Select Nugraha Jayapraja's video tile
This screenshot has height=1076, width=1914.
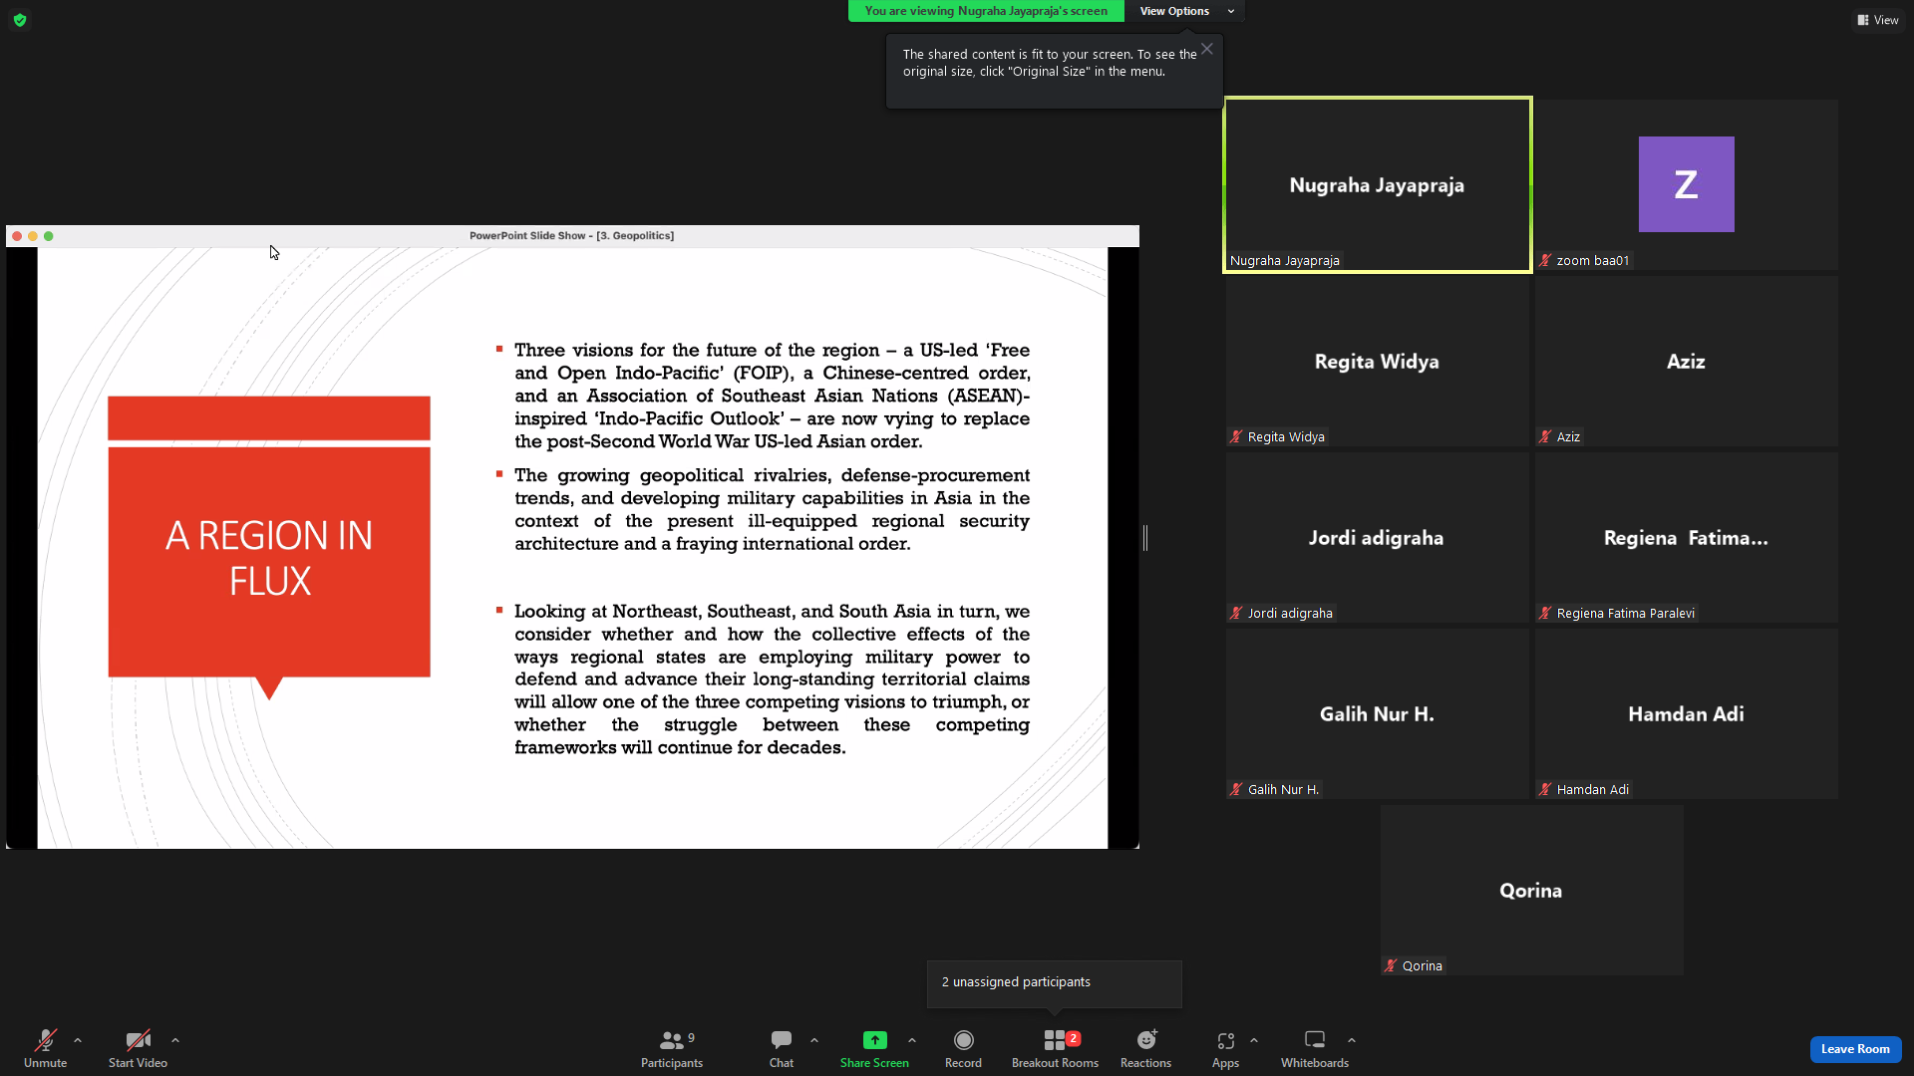(1377, 184)
